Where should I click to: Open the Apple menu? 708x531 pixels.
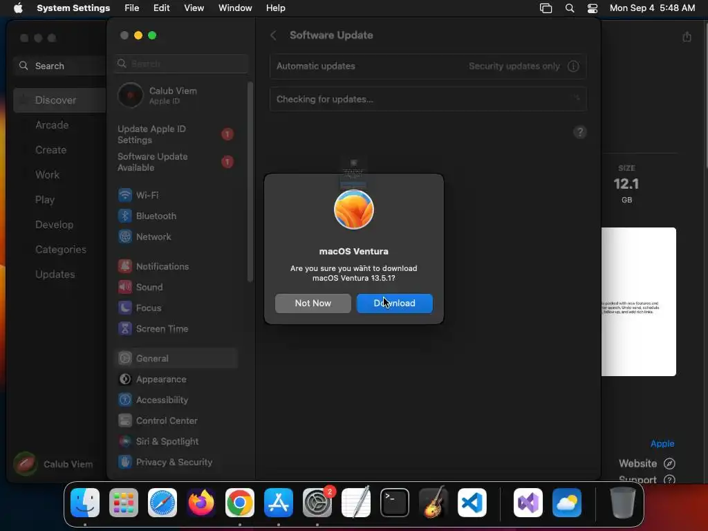18,8
